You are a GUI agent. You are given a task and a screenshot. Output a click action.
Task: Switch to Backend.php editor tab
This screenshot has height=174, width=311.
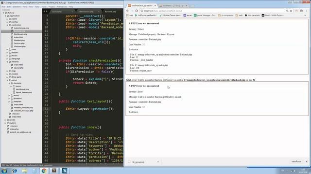click(110, 12)
